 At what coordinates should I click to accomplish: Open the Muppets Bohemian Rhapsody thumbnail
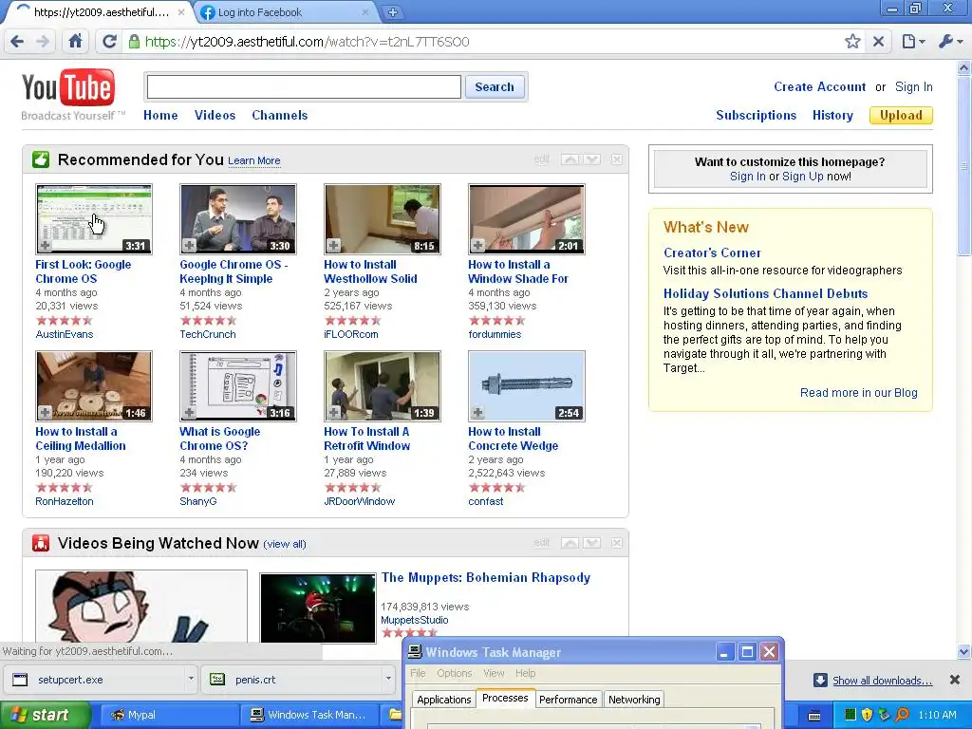coord(317,608)
